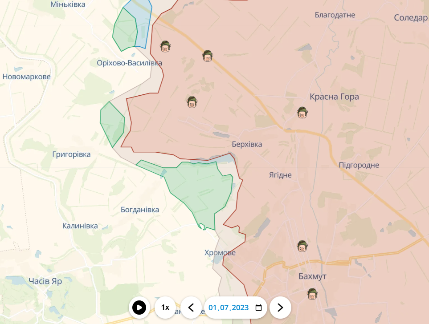The width and height of the screenshot is (429, 324).
Task: Click the Часів Яр town label
Action: point(45,281)
